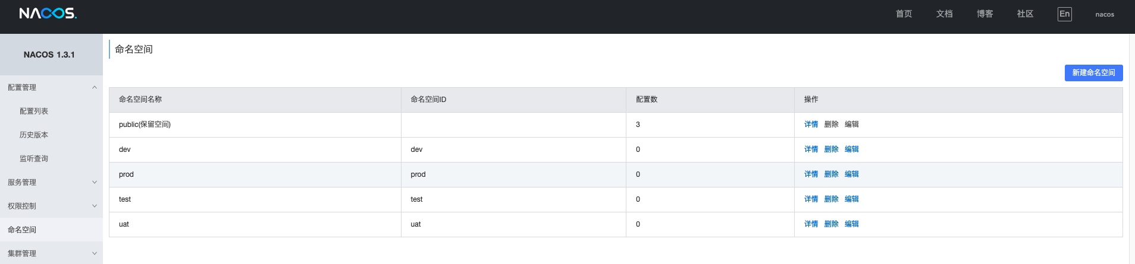The image size is (1135, 264).
Task: View 详情 for the dev namespace
Action: point(811,150)
